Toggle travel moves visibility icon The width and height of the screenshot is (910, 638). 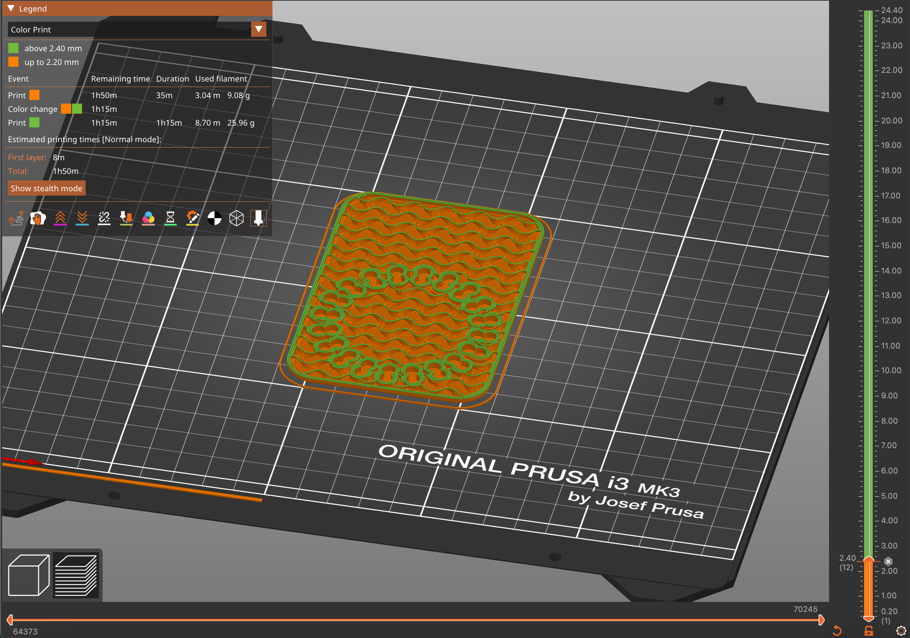click(16, 218)
